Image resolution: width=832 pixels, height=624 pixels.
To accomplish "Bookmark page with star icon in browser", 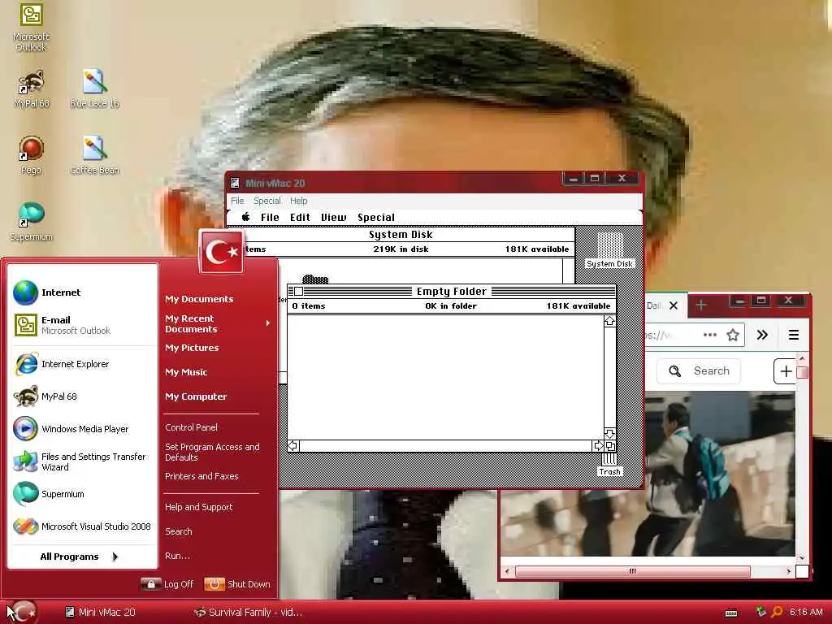I will (x=733, y=335).
